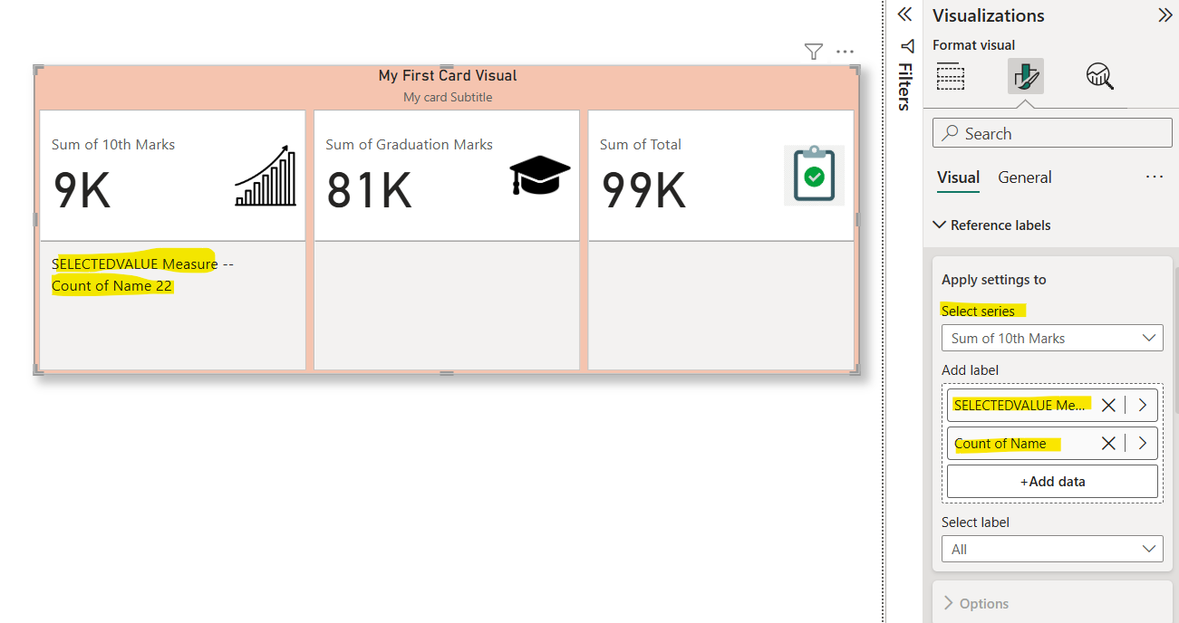This screenshot has width=1179, height=623.
Task: Select the Format visual paintbrush icon
Action: point(1026,77)
